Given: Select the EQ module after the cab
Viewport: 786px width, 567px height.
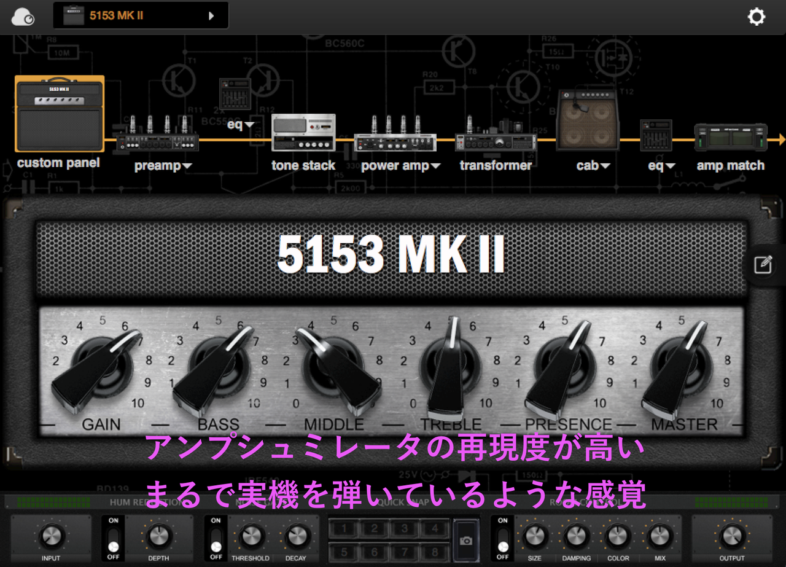Looking at the screenshot, I should point(656,135).
